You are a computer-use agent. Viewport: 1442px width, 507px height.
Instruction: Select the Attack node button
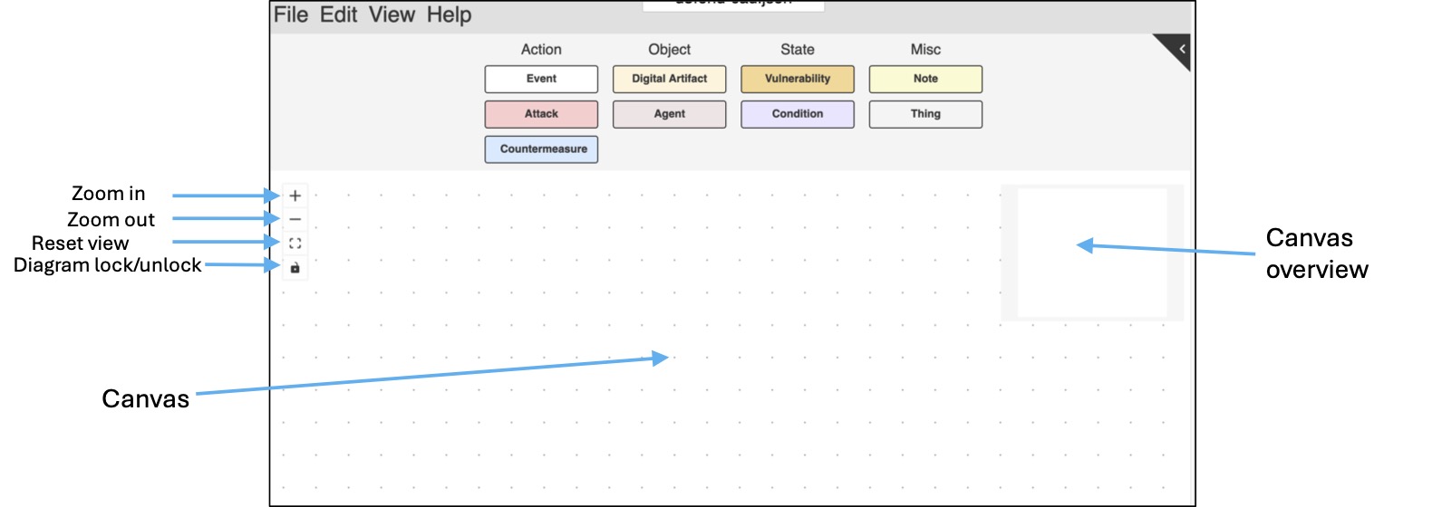[541, 114]
